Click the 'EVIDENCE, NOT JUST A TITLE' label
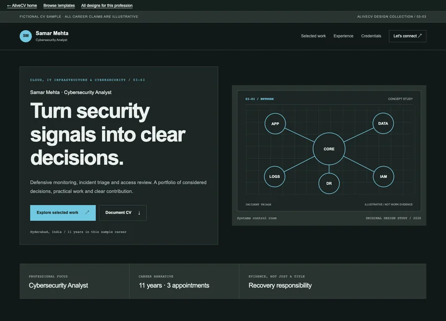 (277, 276)
